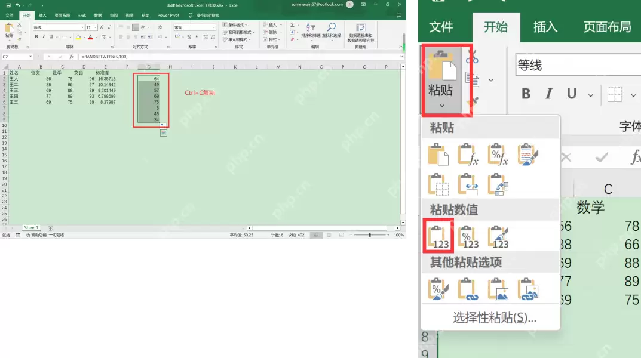Switch to Normal view in status bar
Viewport: 641px width, 358px height.
315,235
